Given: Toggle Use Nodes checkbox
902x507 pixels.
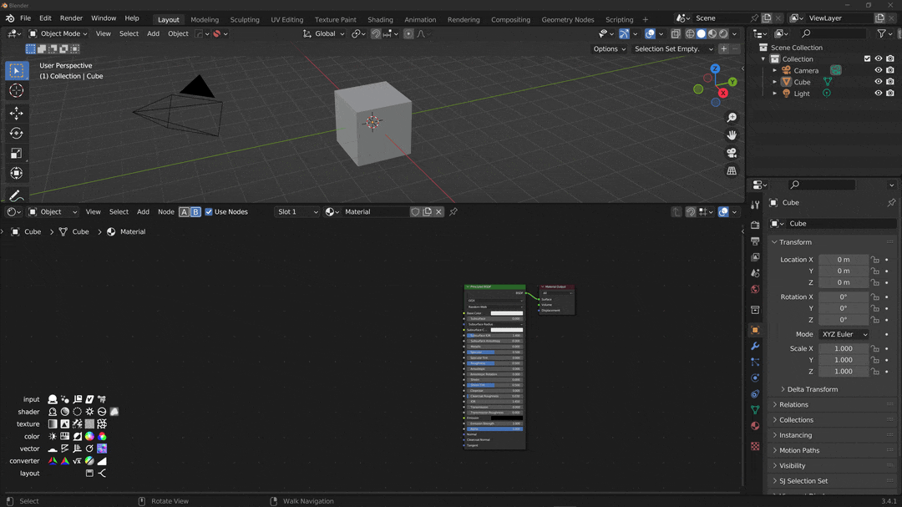Looking at the screenshot, I should coord(209,212).
